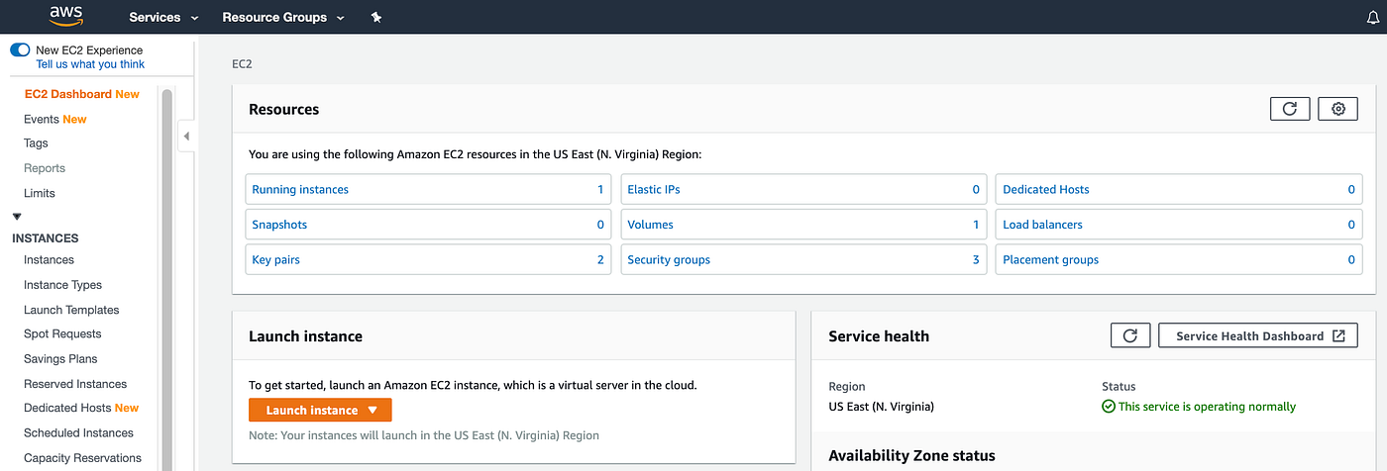
Task: Open the Service Health Dashboard
Action: tap(1258, 335)
